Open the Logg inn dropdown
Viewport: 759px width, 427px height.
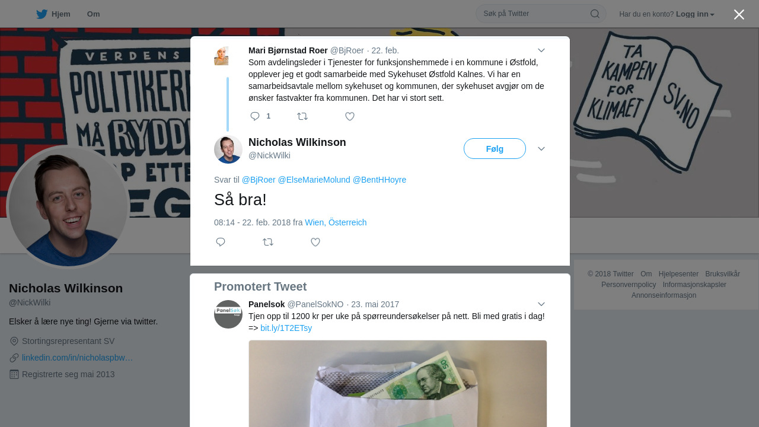click(695, 14)
